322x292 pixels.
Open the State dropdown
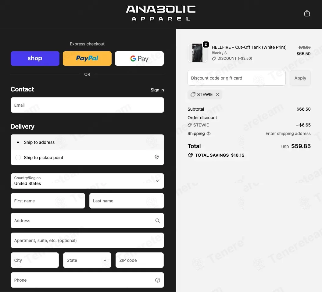87,260
